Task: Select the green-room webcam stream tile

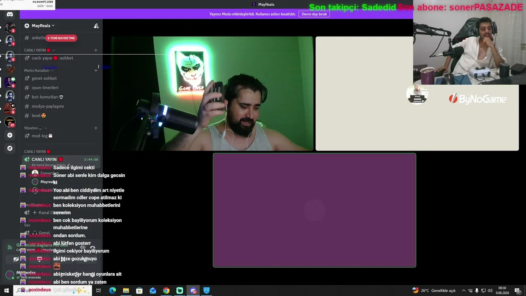Action: coord(212,93)
